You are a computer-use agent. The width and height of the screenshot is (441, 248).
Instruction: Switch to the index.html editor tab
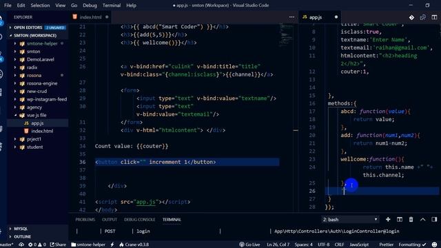coord(90,17)
